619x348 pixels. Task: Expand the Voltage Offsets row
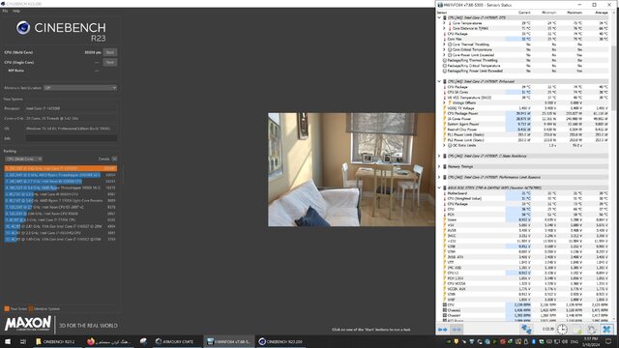(x=445, y=102)
